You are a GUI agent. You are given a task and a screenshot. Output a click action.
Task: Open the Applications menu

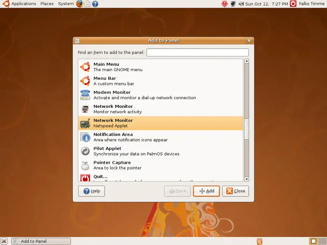point(24,4)
